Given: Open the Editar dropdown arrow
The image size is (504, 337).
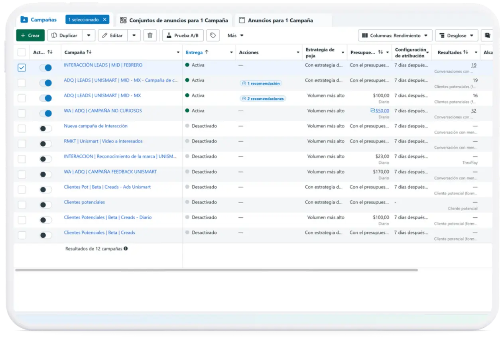Looking at the screenshot, I should pyautogui.click(x=134, y=35).
